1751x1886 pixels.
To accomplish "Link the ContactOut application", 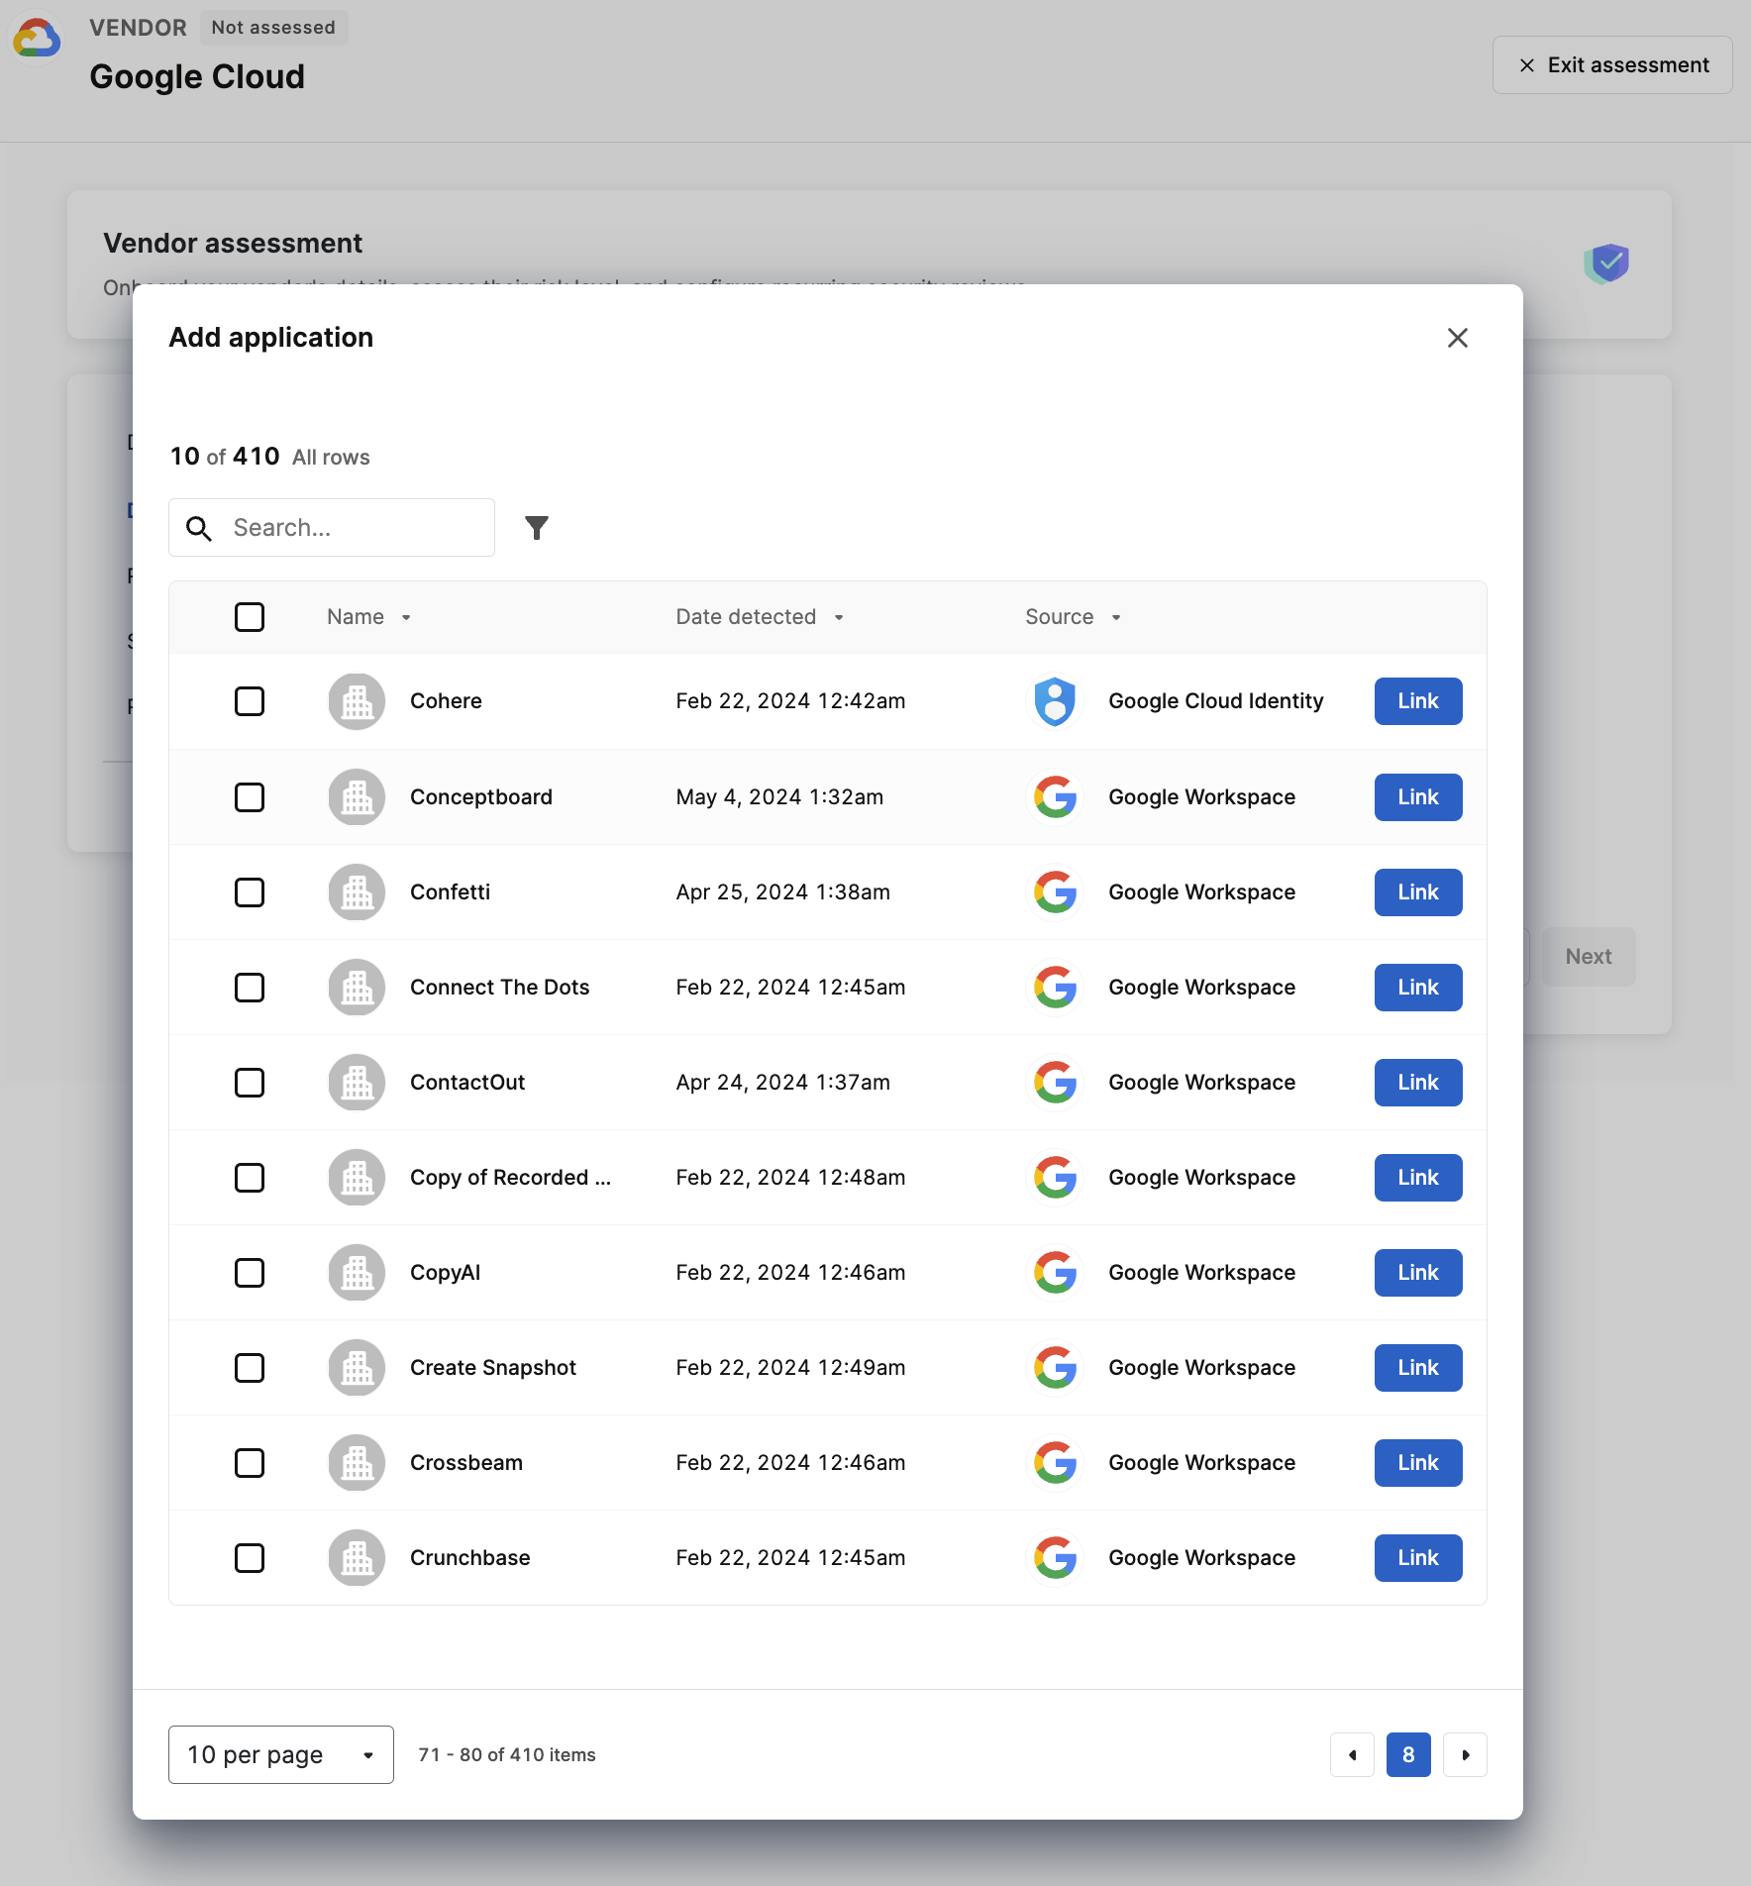I will 1418,1083.
